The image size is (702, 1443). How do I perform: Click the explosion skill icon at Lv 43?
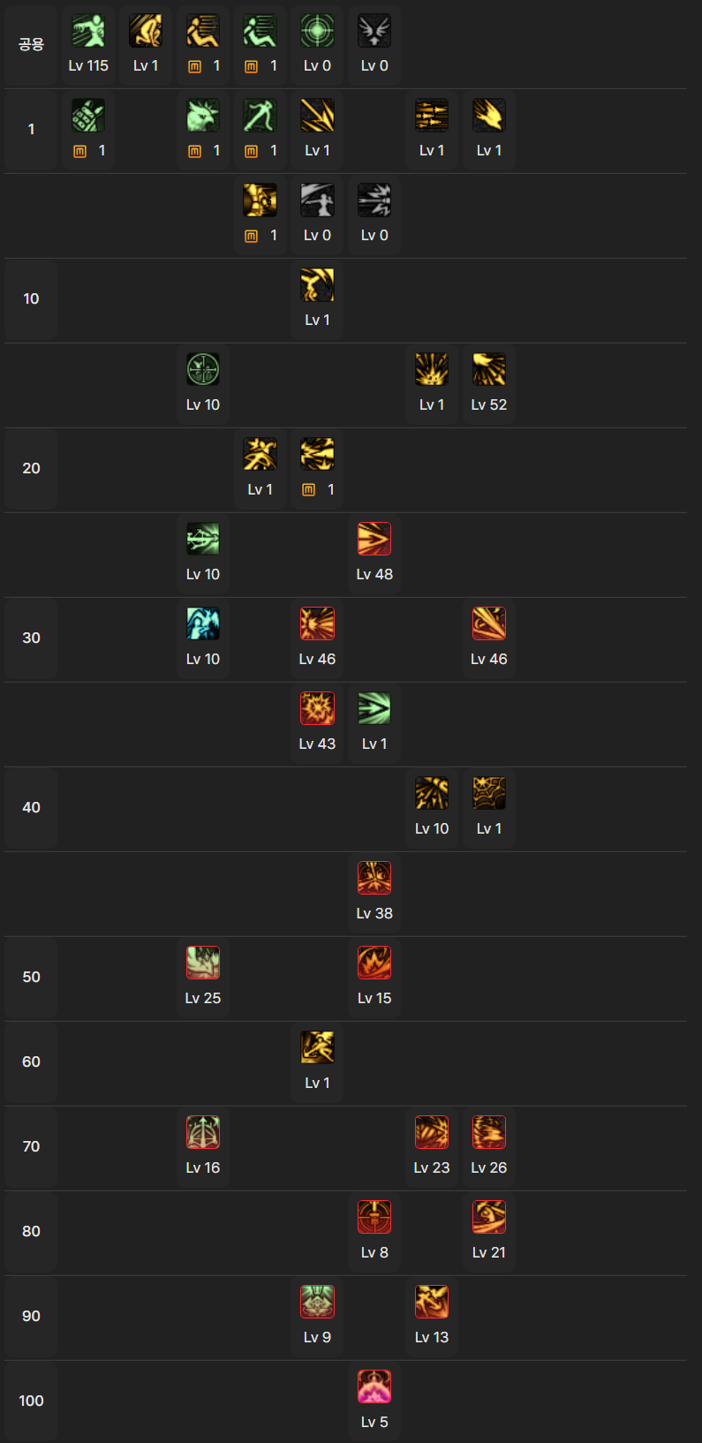317,709
